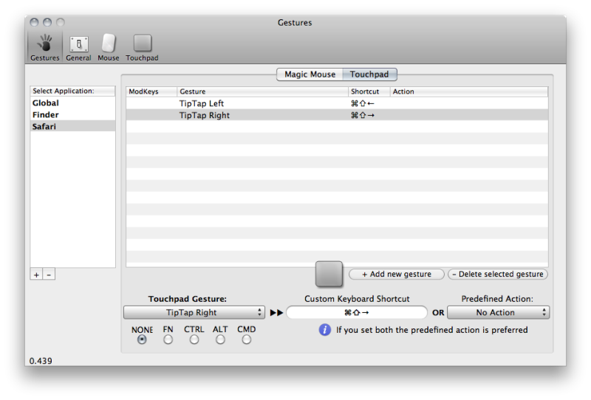The width and height of the screenshot is (591, 400).
Task: Select the CMD modifier radio button
Action: 247,339
